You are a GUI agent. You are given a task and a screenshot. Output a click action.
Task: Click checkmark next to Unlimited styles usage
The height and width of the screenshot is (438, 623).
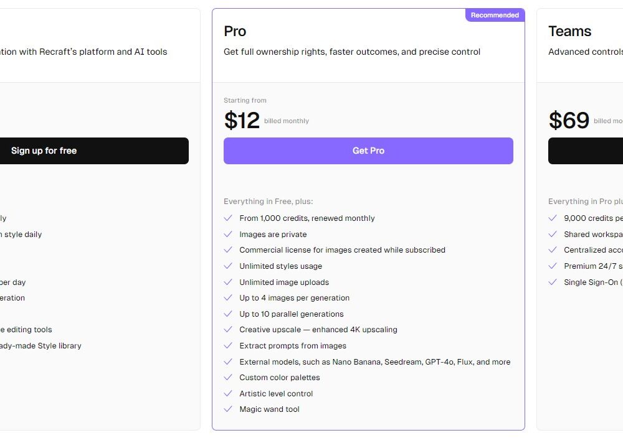click(x=228, y=266)
